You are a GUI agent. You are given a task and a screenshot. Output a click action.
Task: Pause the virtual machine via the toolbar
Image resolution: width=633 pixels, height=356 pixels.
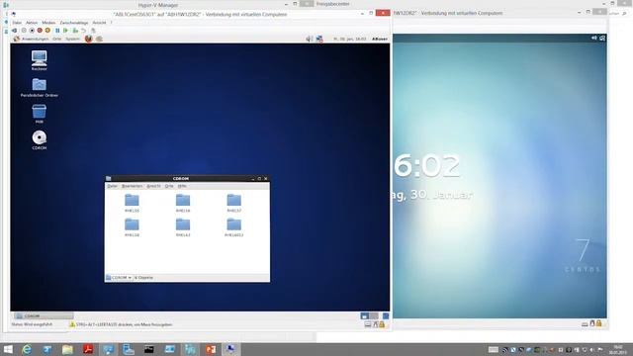57,31
